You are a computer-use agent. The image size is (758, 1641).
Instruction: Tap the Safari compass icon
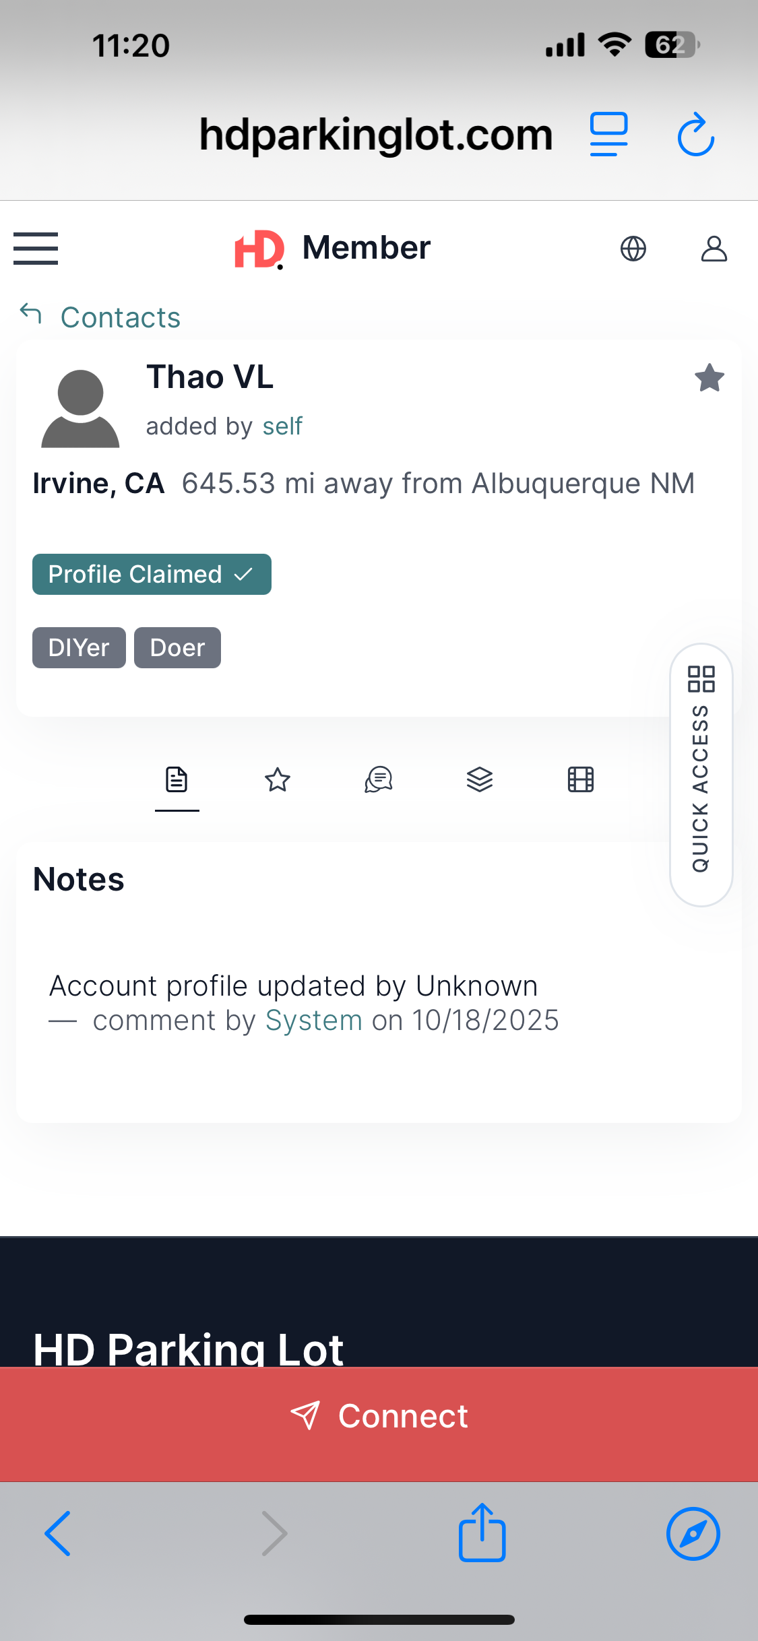pyautogui.click(x=693, y=1533)
